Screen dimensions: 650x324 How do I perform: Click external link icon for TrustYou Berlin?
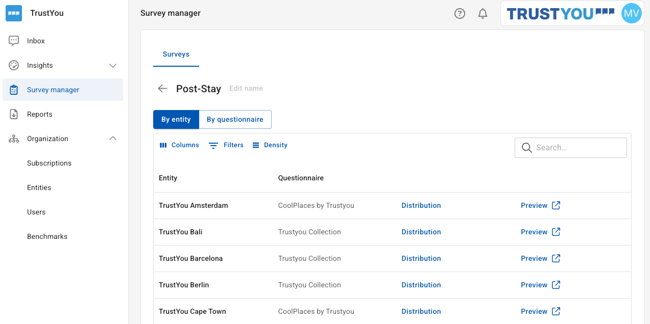pyautogui.click(x=556, y=285)
